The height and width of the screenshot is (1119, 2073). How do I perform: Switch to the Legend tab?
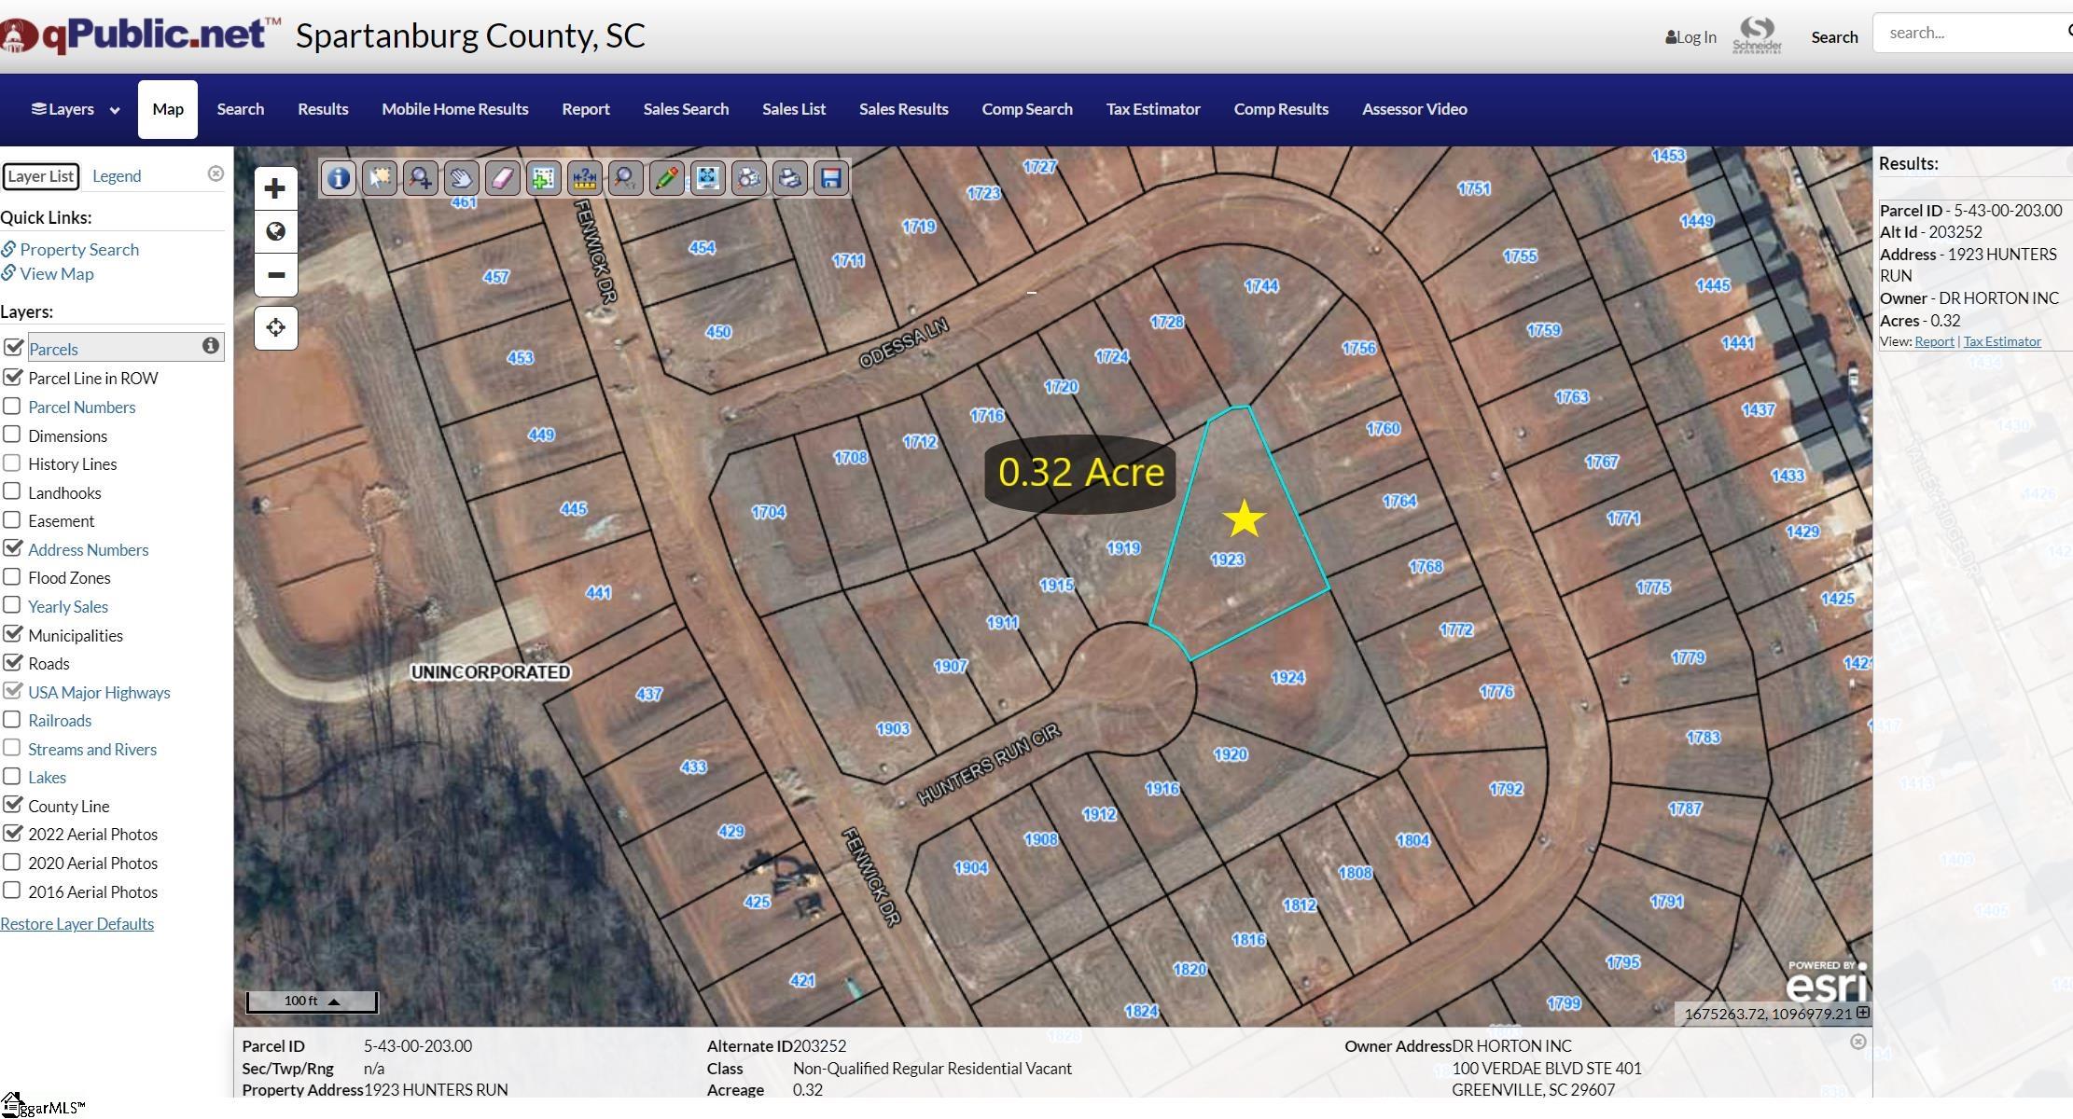pos(117,176)
